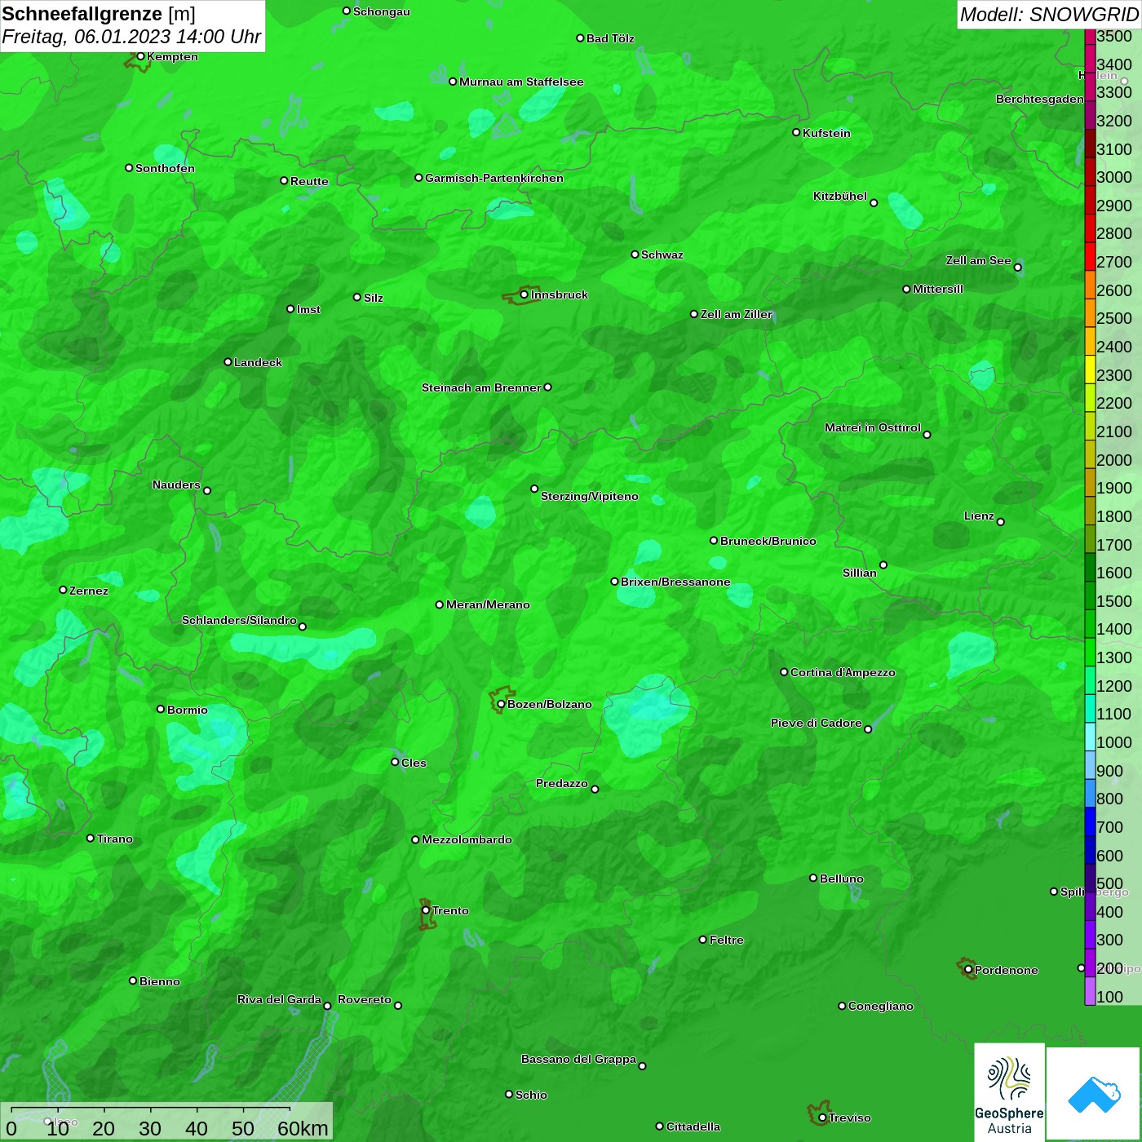The height and width of the screenshot is (1142, 1142).
Task: Click the Bormio location marker
Action: [161, 709]
